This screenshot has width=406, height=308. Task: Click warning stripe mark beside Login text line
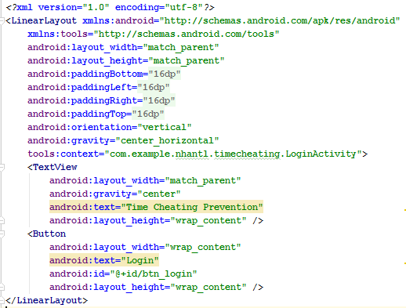coord(404,263)
